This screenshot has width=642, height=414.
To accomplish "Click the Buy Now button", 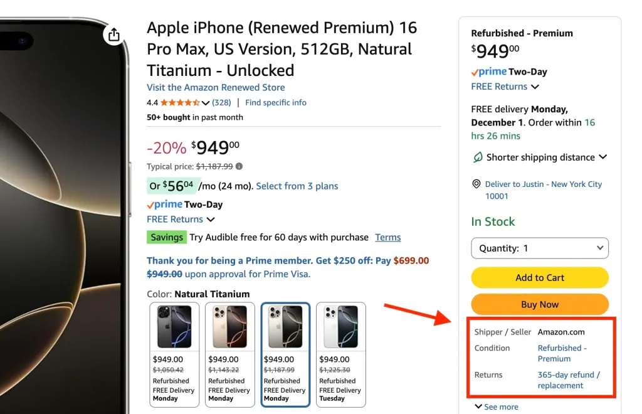I will coord(539,304).
